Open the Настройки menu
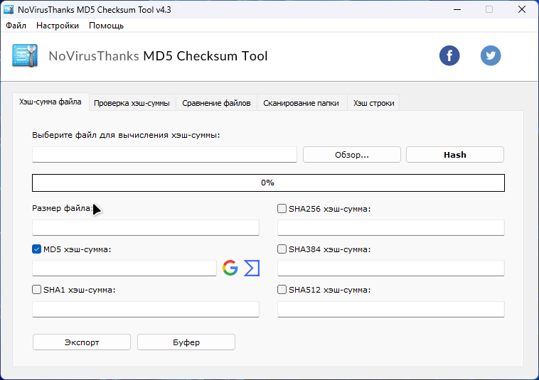This screenshot has width=539, height=380. (x=58, y=26)
